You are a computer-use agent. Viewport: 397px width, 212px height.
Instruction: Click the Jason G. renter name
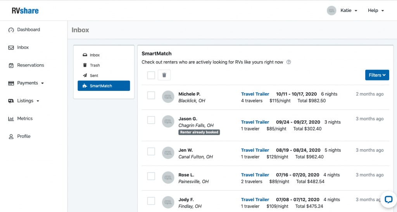click(188, 119)
